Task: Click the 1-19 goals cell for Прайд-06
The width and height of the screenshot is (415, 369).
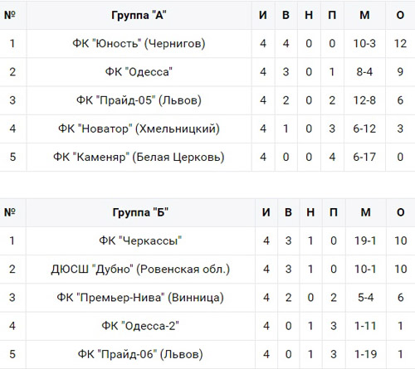Action: tap(365, 354)
